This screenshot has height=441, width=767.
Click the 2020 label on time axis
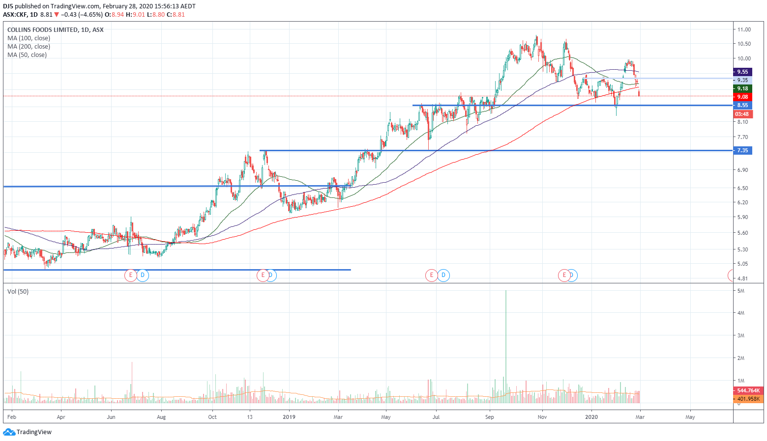tap(591, 417)
